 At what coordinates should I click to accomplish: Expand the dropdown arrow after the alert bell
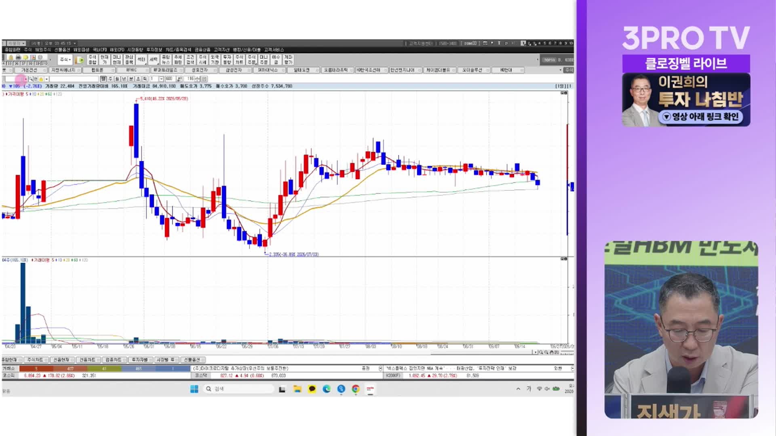(47, 79)
